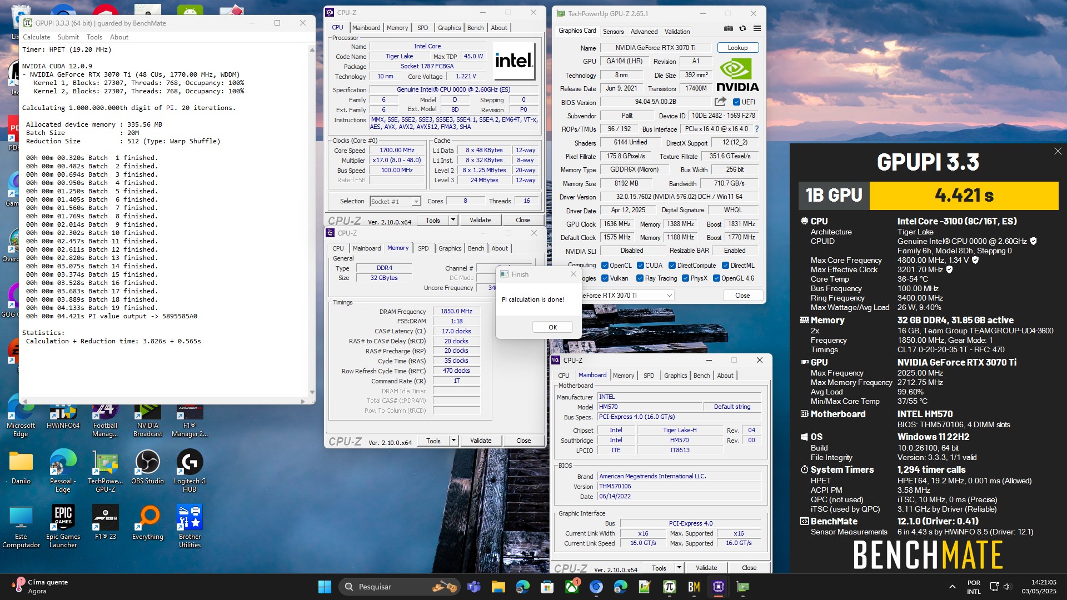
Task: Show hidden system tray icons chevron
Action: pos(952,587)
